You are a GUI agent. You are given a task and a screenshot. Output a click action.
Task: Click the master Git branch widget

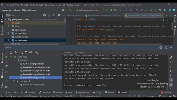163,96
